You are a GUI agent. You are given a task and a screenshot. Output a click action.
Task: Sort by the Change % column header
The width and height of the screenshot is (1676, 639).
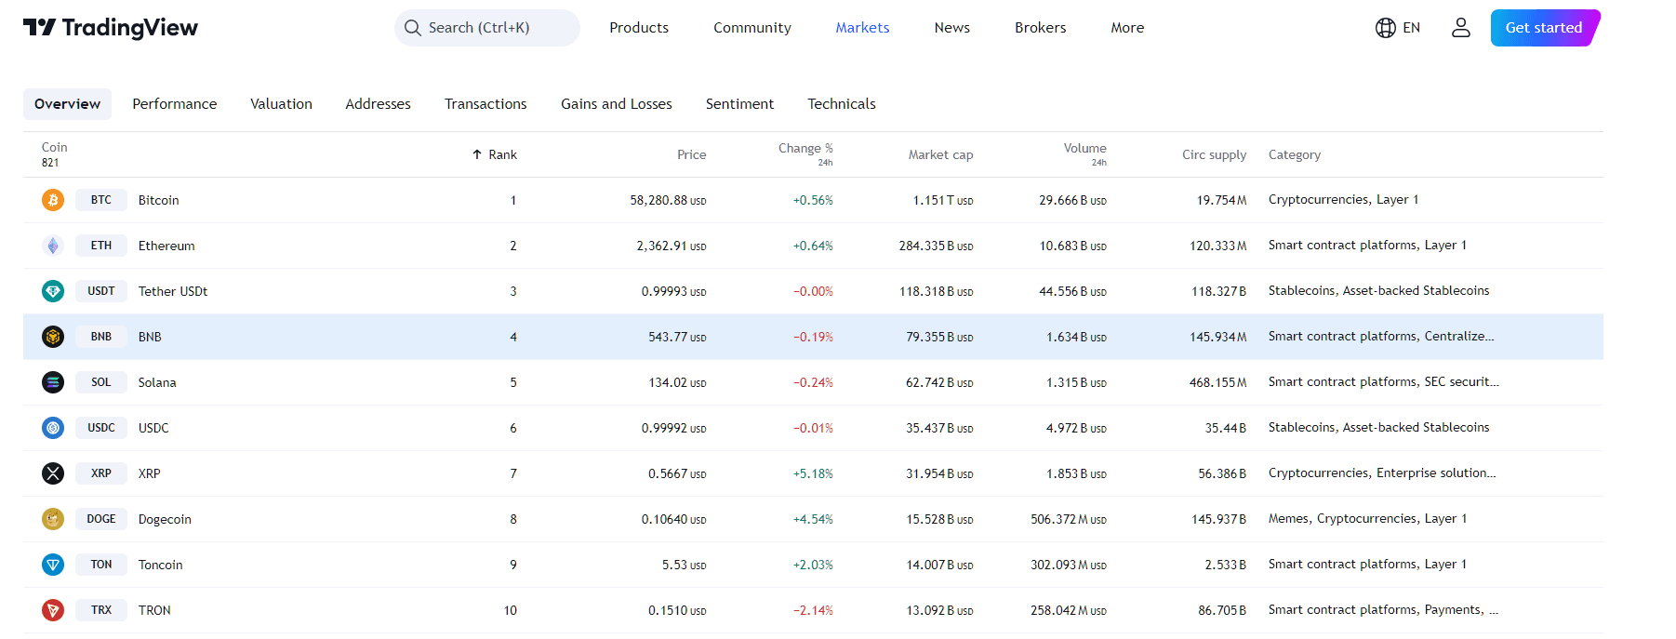(x=805, y=148)
